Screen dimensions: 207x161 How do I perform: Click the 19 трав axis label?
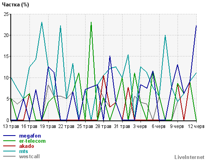48,126
